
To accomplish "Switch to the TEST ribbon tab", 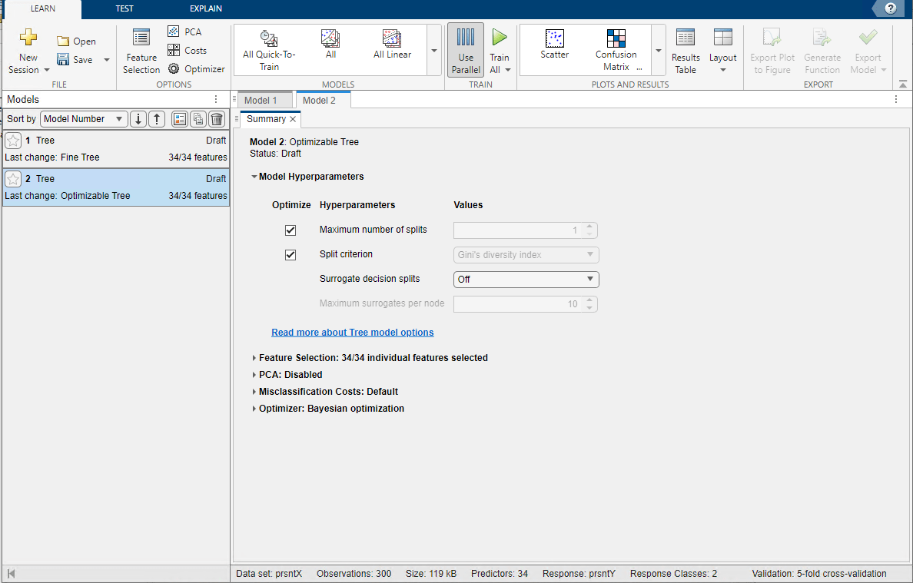I will point(124,8).
